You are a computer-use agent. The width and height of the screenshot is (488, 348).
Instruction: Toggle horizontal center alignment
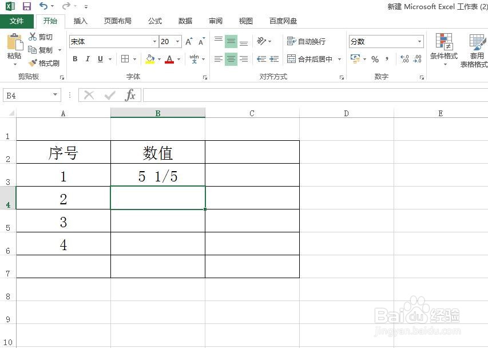pyautogui.click(x=231, y=59)
